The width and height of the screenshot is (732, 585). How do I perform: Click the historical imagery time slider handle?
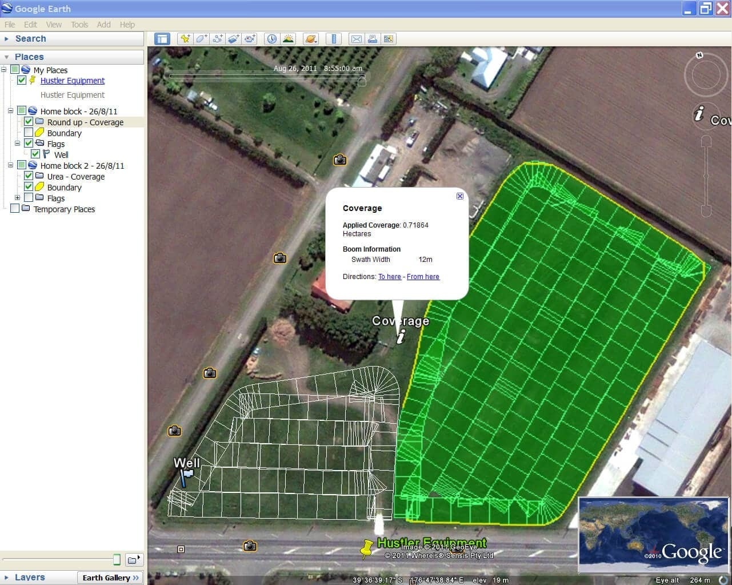point(361,82)
